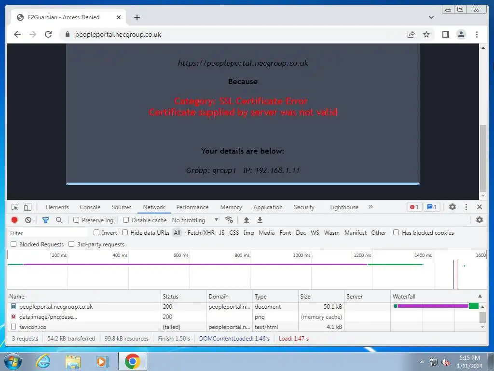This screenshot has height=371, width=494.
Task: Select the All filter button
Action: coord(178,232)
